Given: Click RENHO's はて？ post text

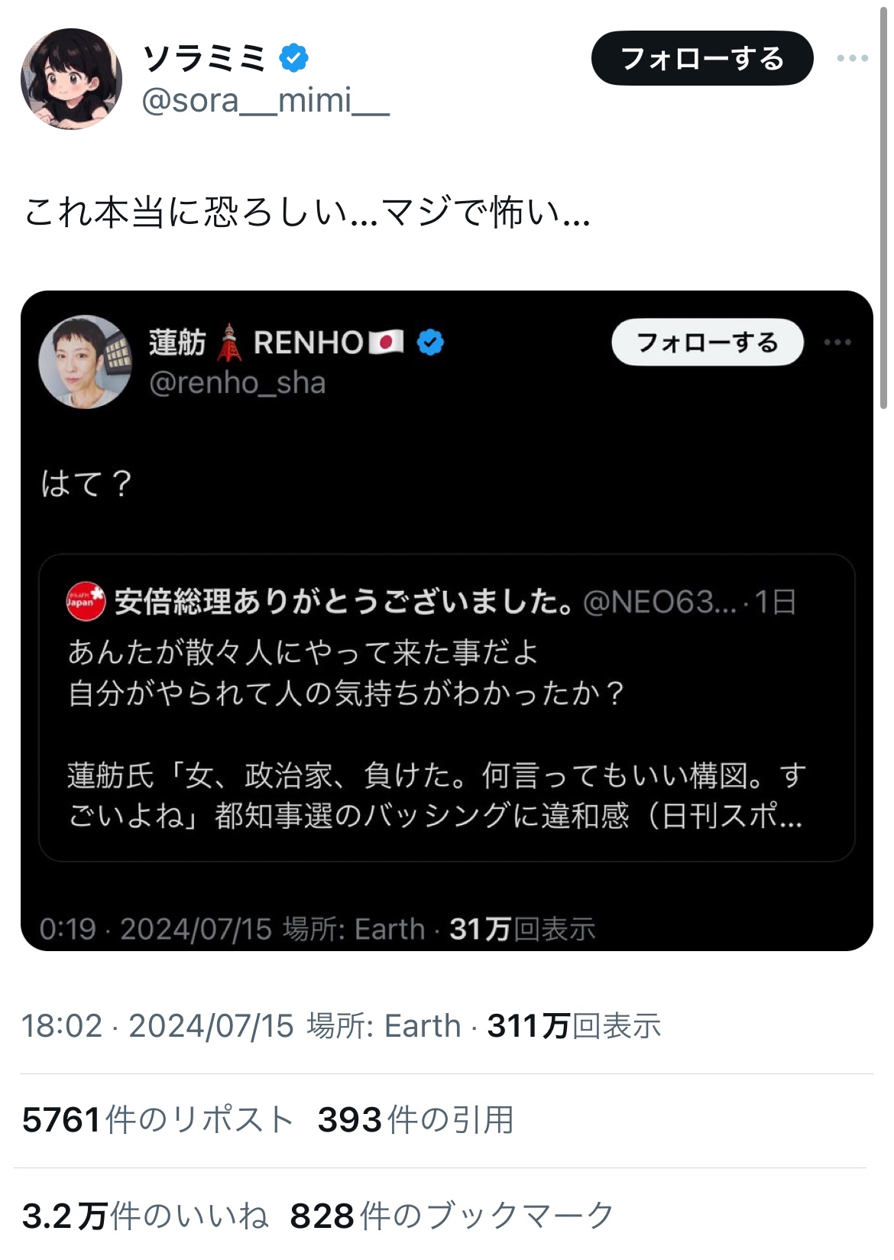Looking at the screenshot, I should [x=87, y=484].
